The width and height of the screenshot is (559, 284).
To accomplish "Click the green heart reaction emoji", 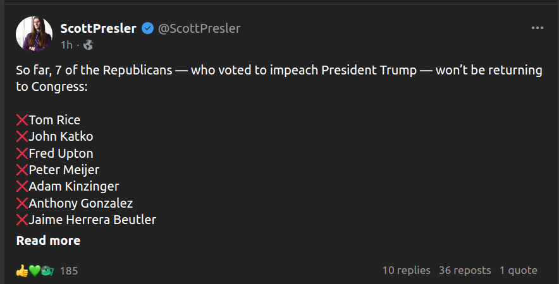I will pyautogui.click(x=35, y=271).
